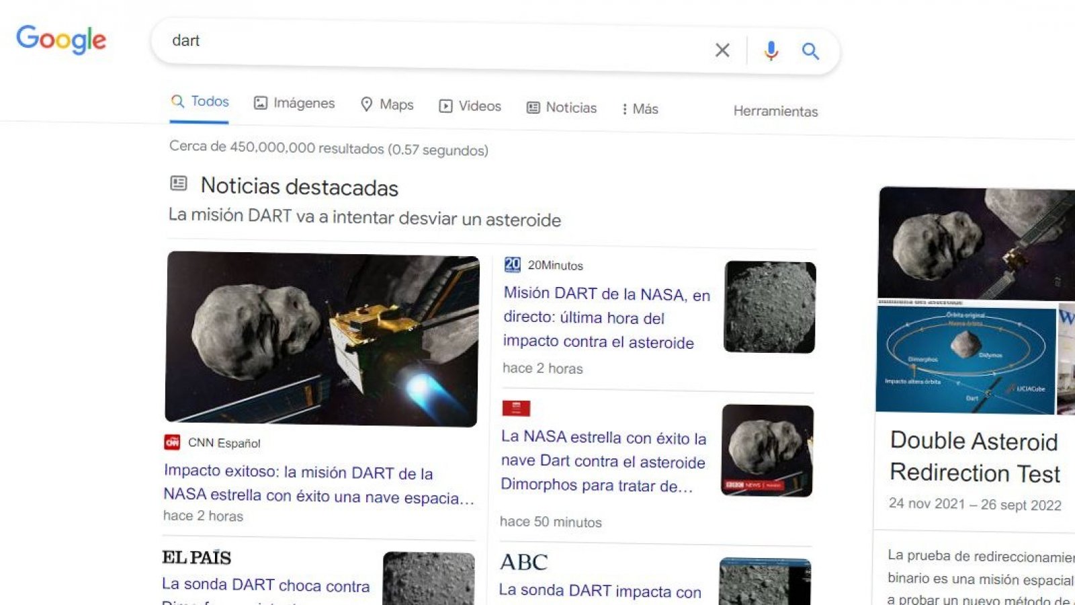Image resolution: width=1075 pixels, height=605 pixels.
Task: Open the BBC News asteroid thumbnail
Action: 767,450
